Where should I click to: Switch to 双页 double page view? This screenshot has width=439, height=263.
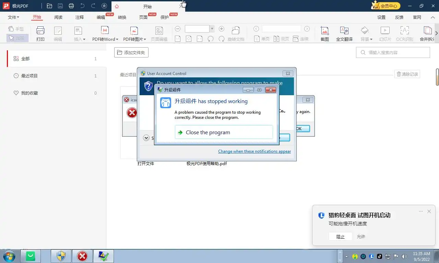click(281, 39)
